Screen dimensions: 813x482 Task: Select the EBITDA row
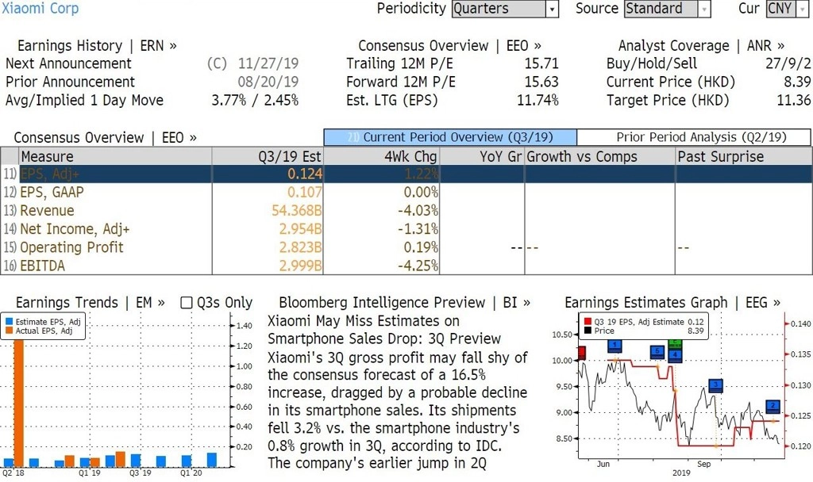[x=406, y=266]
